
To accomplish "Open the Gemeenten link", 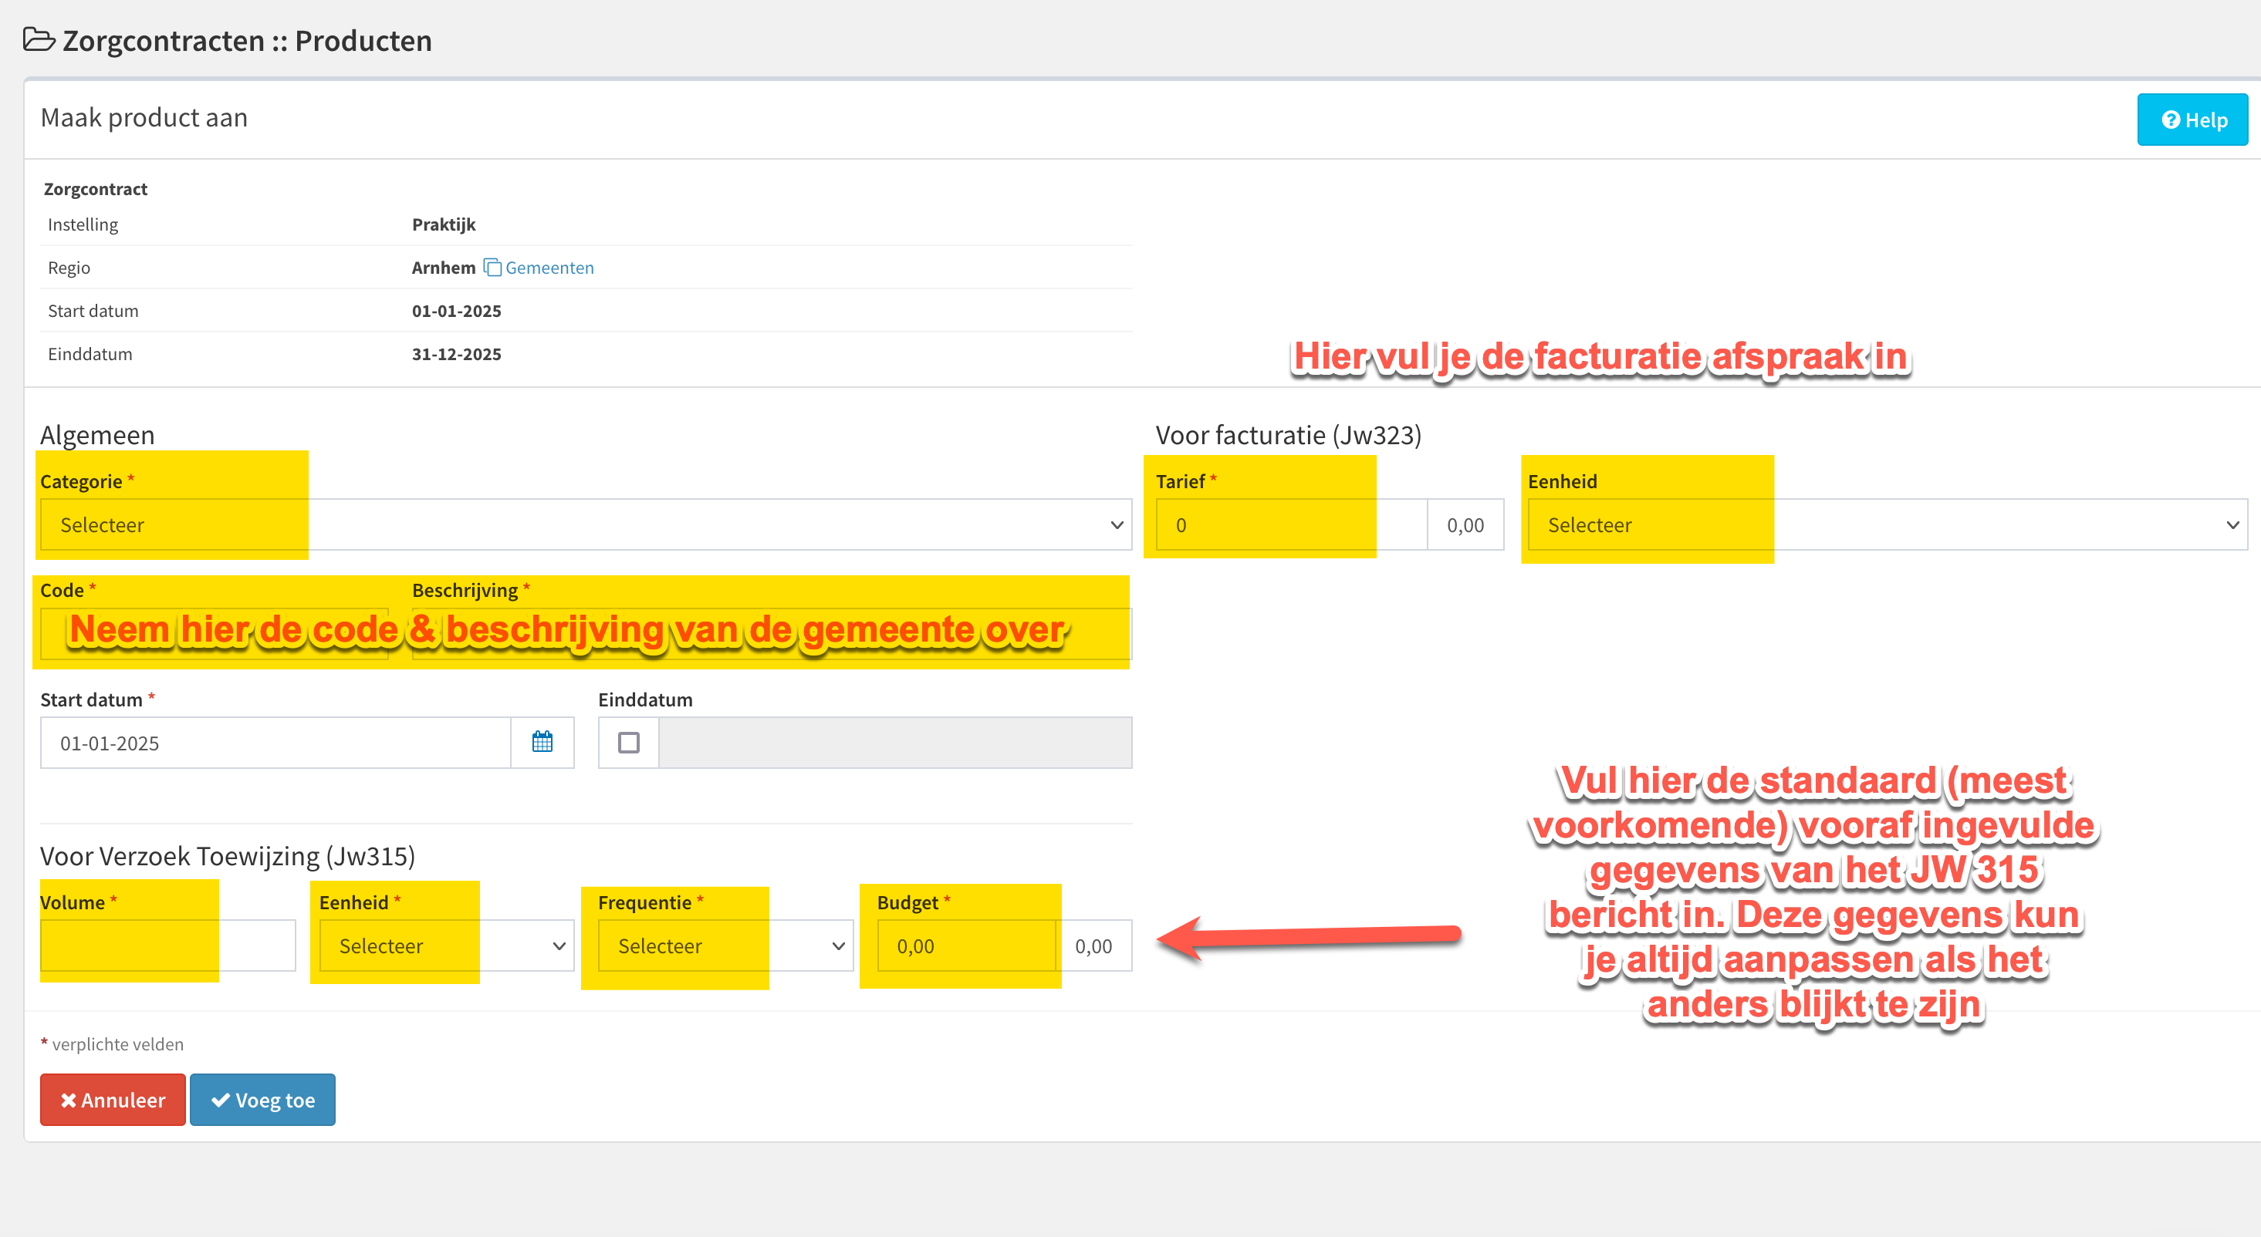I will coord(549,268).
